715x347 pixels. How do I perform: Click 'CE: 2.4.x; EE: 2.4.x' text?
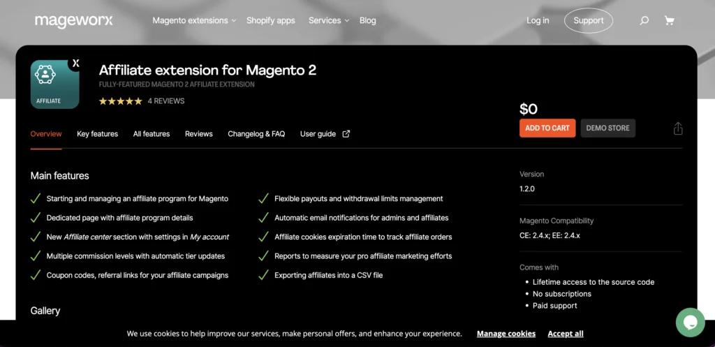point(550,236)
